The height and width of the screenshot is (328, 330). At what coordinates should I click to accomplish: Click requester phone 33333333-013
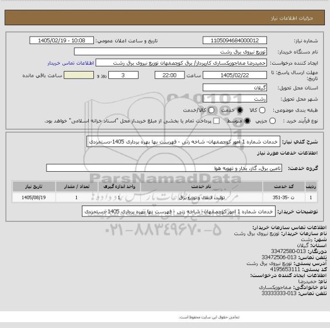(x=279, y=293)
